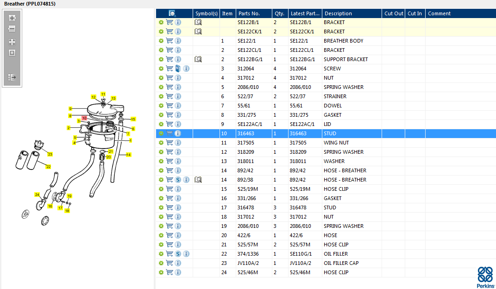This screenshot has width=496, height=289.
Task: Click the Cut Out column header
Action: pos(394,13)
